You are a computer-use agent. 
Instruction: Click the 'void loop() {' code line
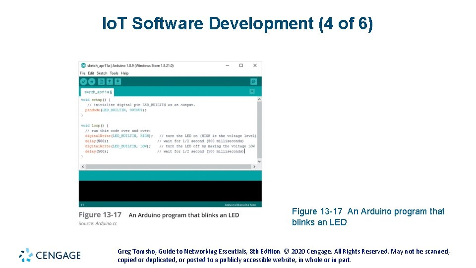[x=95, y=126]
